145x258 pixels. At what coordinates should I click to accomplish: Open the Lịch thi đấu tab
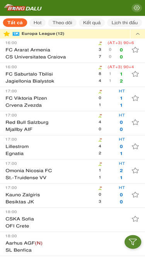pyautogui.click(x=125, y=22)
